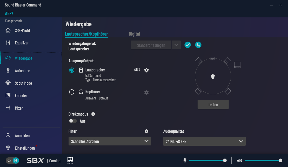288x167 pixels.
Task: Click the rear right speaker icon
Action: tap(227, 91)
